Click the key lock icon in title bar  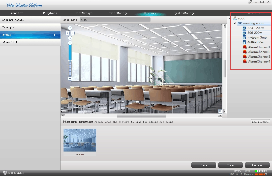(x=250, y=2)
